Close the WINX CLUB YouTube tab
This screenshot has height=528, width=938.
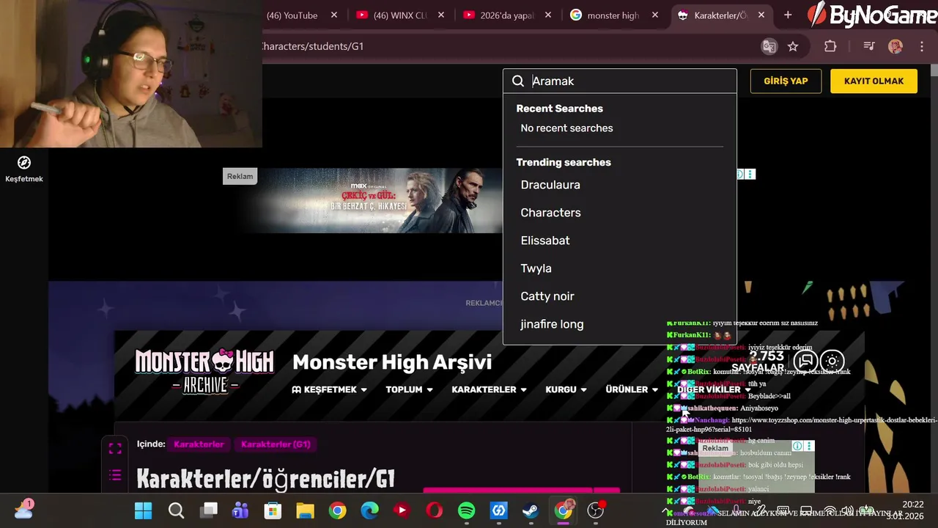pos(441,15)
